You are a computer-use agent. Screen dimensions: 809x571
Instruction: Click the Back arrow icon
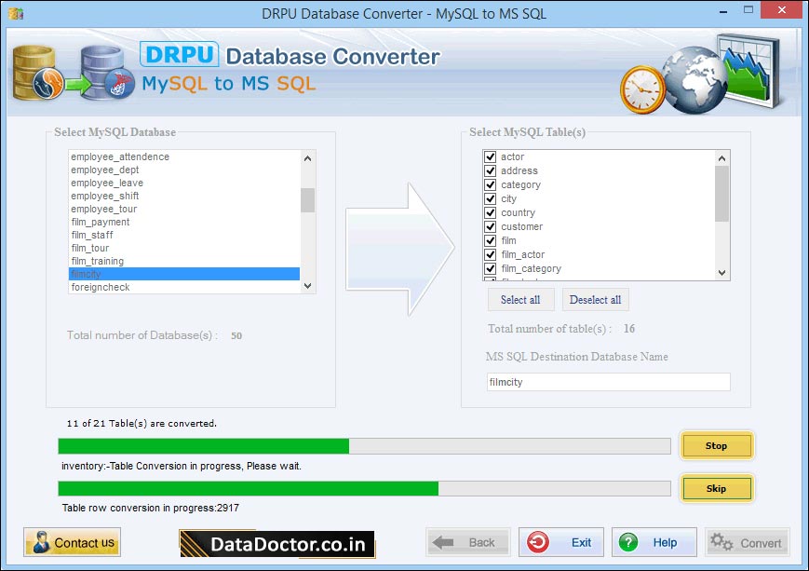point(441,542)
